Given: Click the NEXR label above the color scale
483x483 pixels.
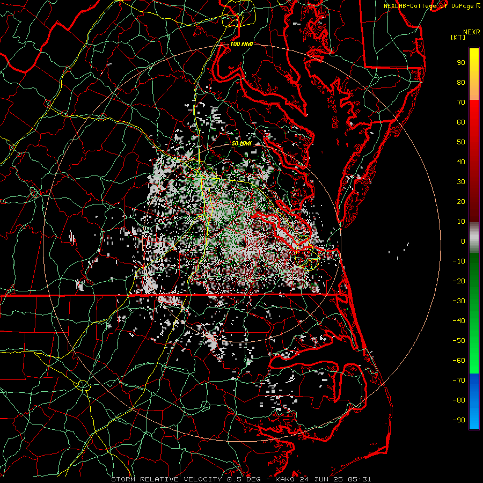Looking at the screenshot, I should [472, 32].
